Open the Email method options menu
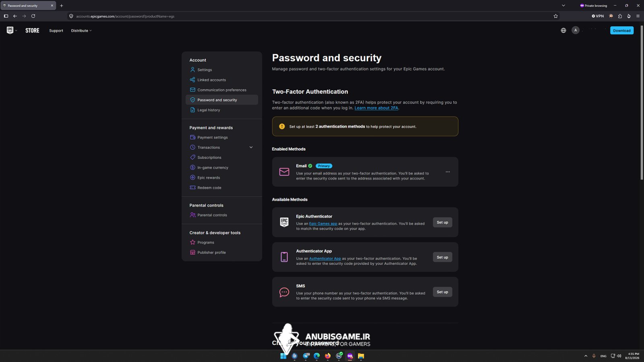The image size is (644, 362). pos(448,172)
